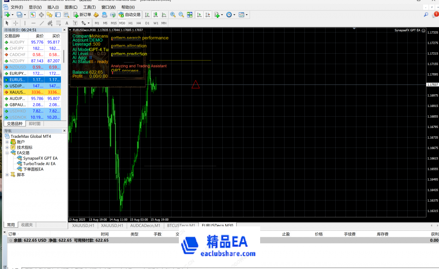Select the text label tool (A icon)
The image size is (439, 269).
click(x=67, y=23)
